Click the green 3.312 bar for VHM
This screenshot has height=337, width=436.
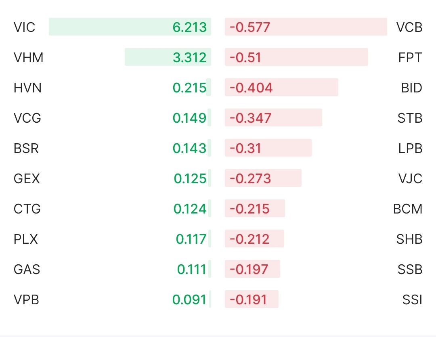coord(168,57)
